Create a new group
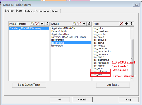142x105 pixels. click(x=74, y=24)
